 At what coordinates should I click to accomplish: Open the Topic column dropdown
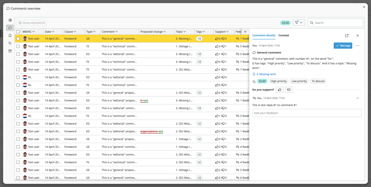(184, 32)
